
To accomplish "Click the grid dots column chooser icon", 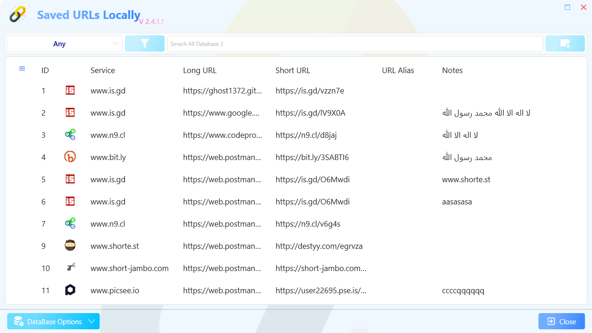I will pos(22,68).
